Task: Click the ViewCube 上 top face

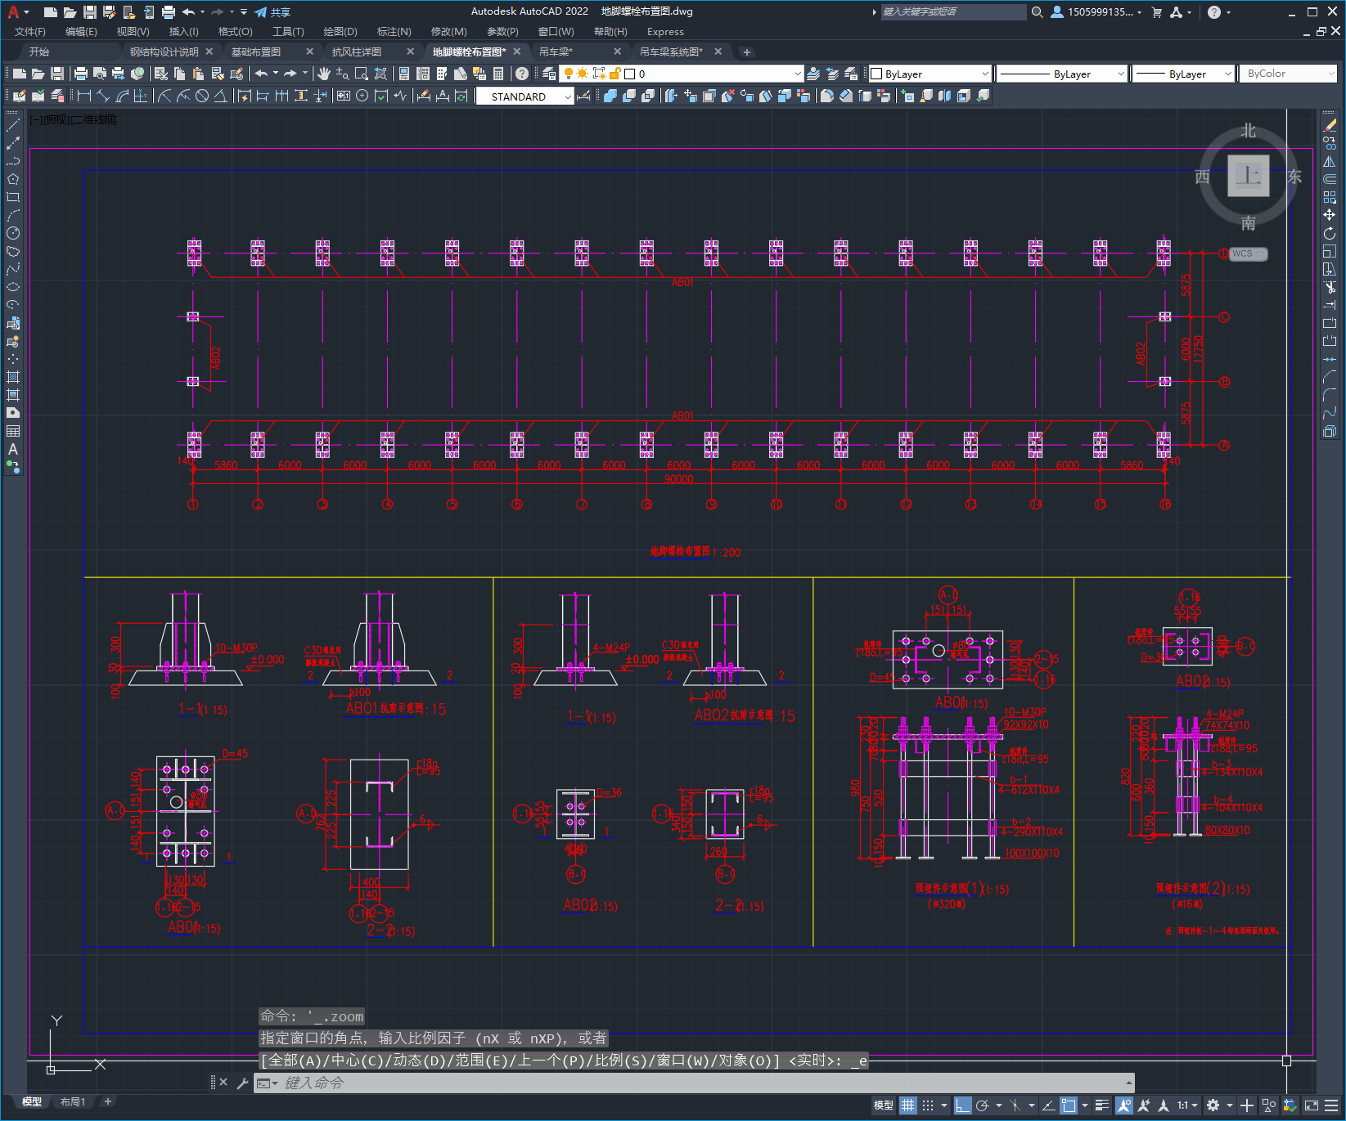Action: point(1248,176)
